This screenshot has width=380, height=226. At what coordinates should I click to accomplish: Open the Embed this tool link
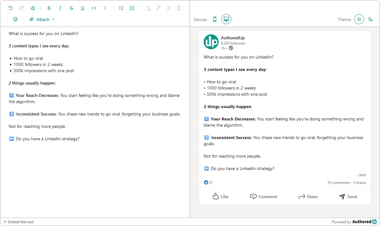pos(18,222)
